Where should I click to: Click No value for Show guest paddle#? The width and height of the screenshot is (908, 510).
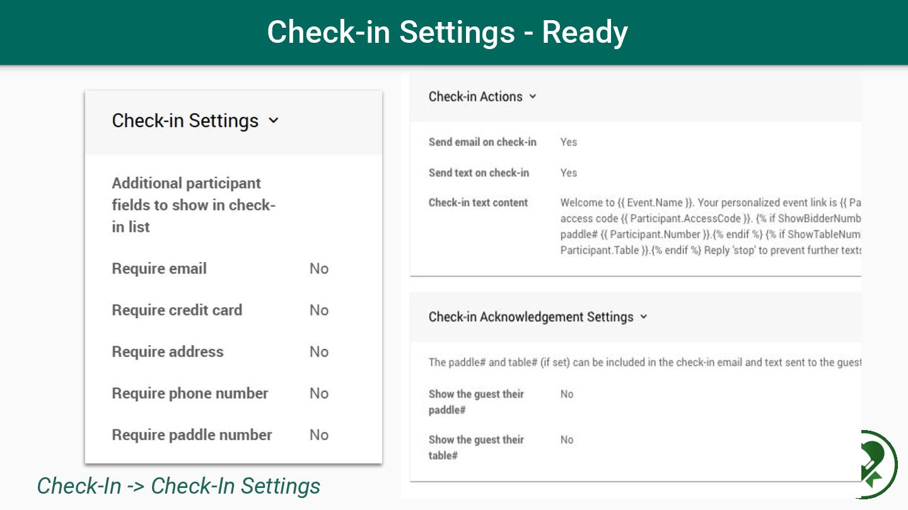pos(567,394)
